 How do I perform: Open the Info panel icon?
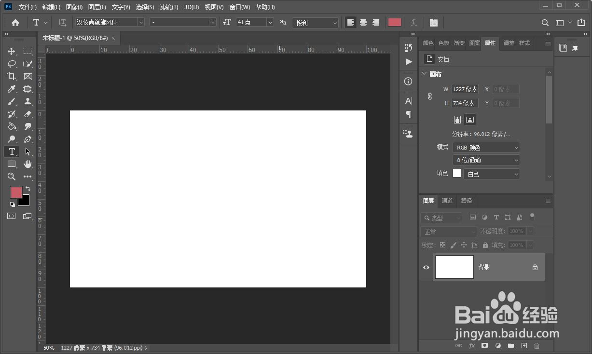409,82
